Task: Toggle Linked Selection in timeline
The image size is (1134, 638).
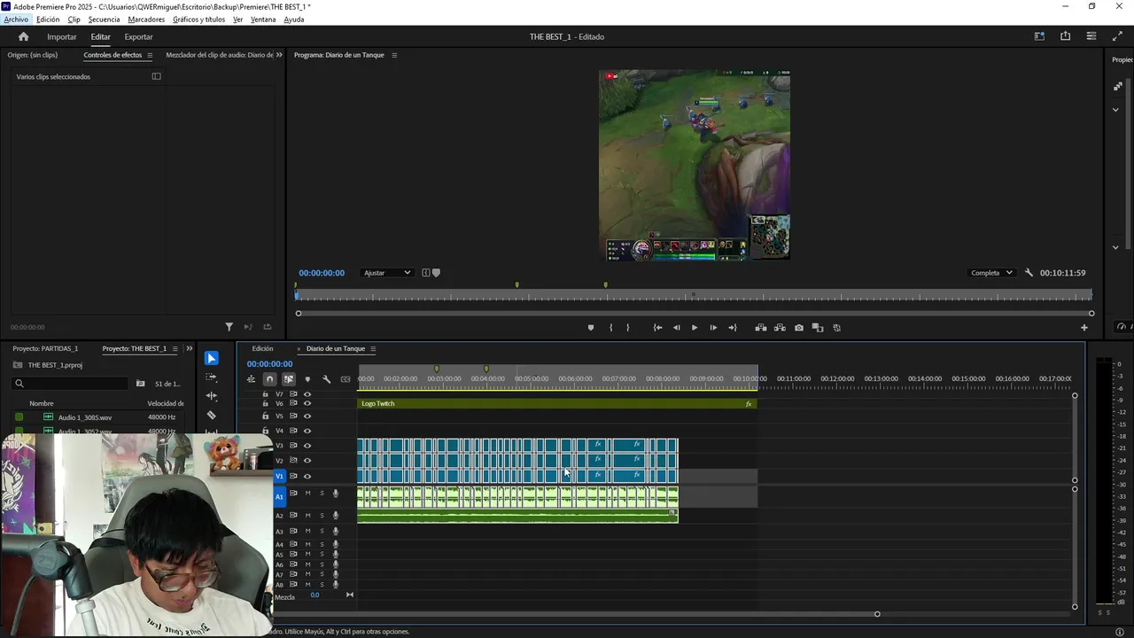Action: point(289,379)
